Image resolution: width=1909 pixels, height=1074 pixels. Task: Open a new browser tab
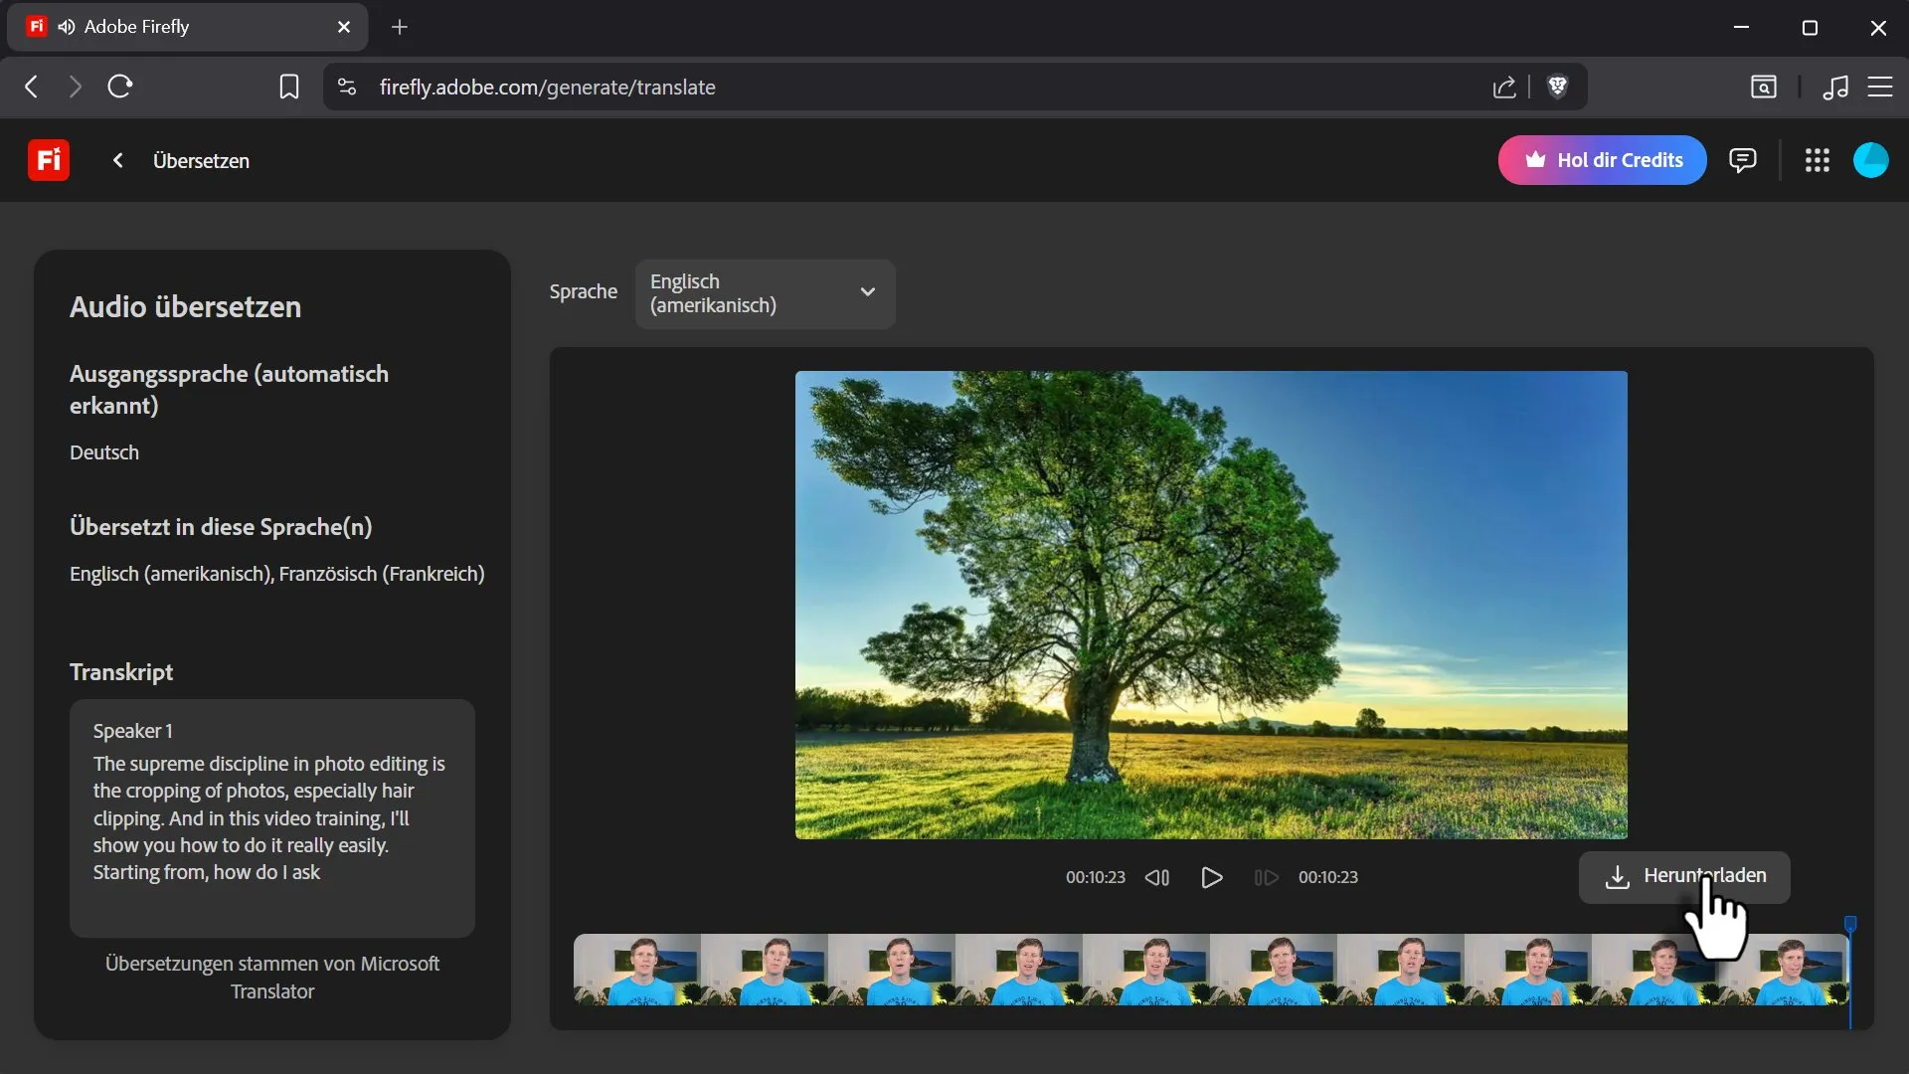coord(400,27)
